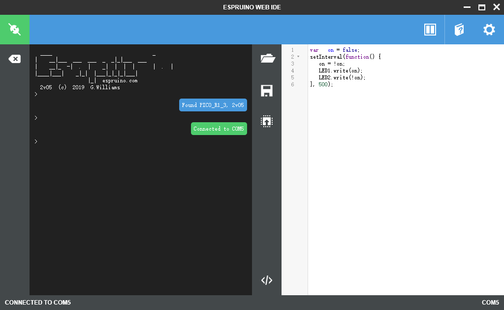Click the last terminal prompt line

tap(36, 141)
